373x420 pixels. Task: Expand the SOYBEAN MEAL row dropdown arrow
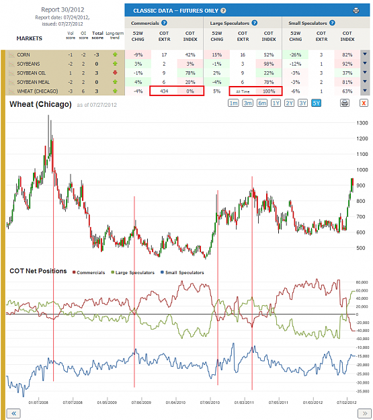point(365,81)
